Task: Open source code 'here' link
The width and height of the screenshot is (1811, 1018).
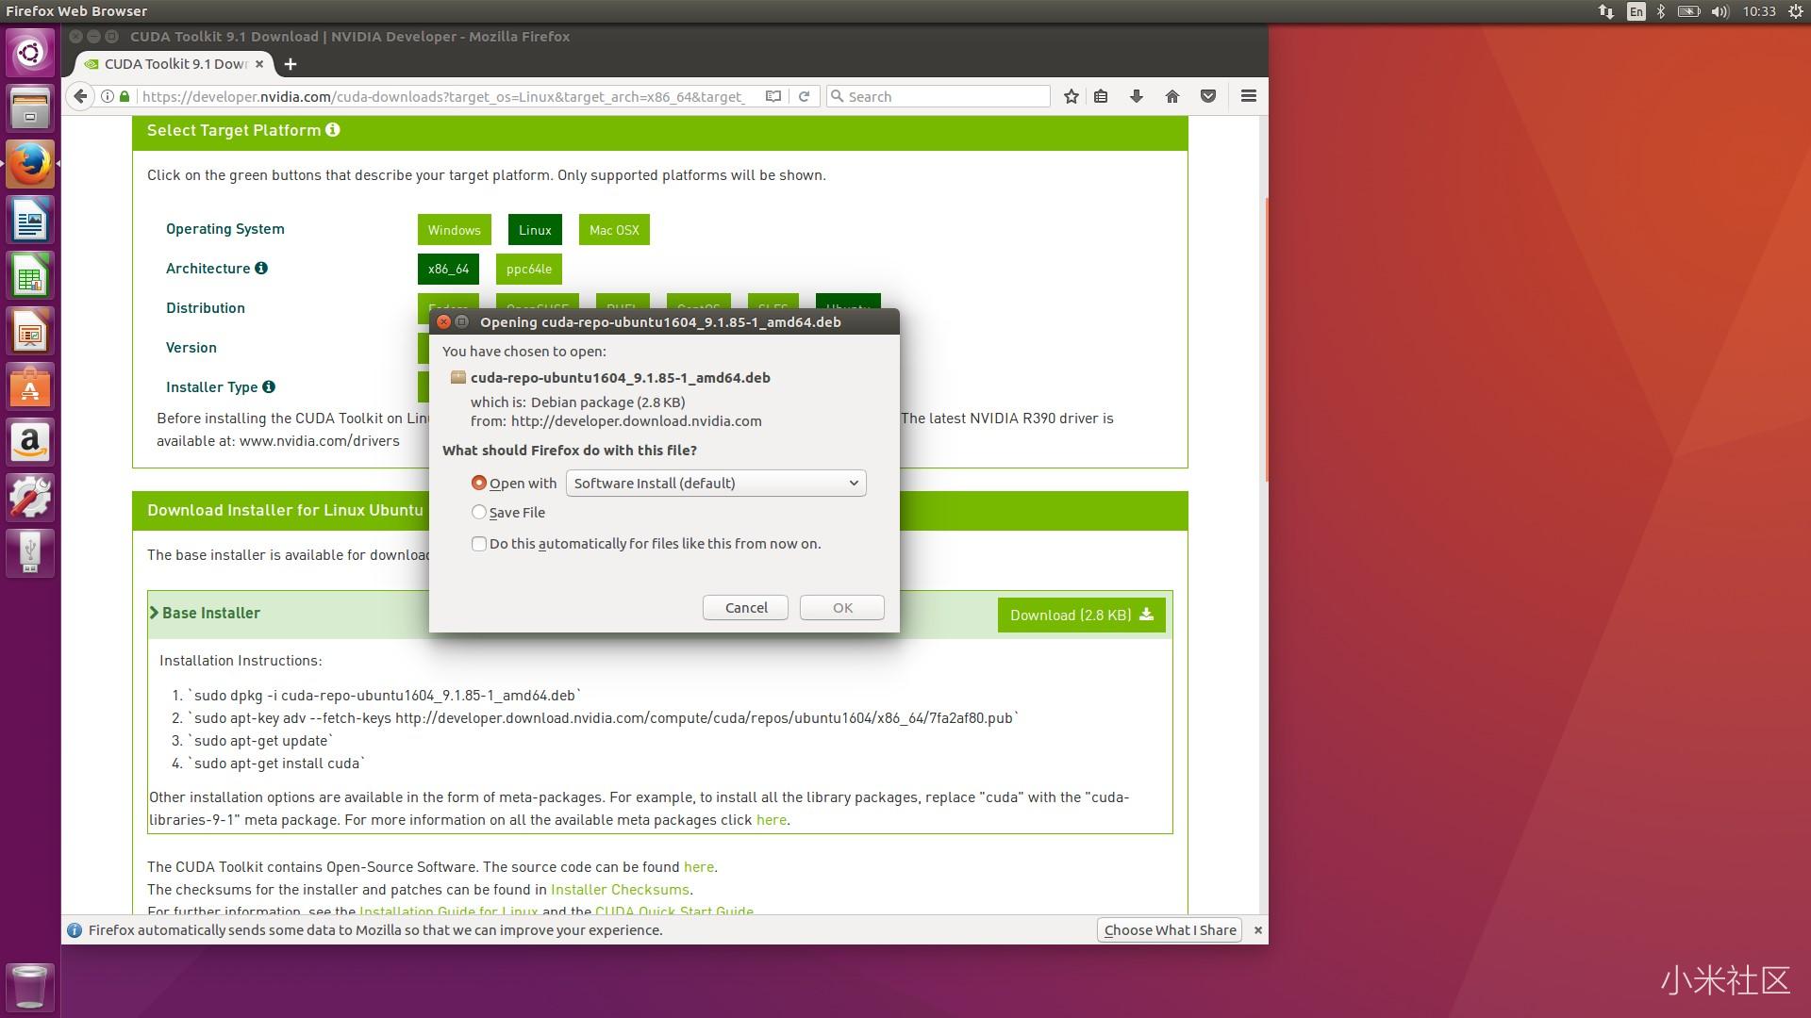Action: coord(698,866)
